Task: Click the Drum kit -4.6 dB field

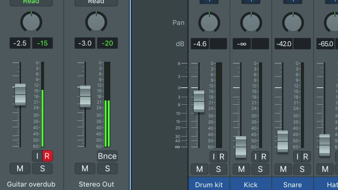Action: click(x=200, y=44)
